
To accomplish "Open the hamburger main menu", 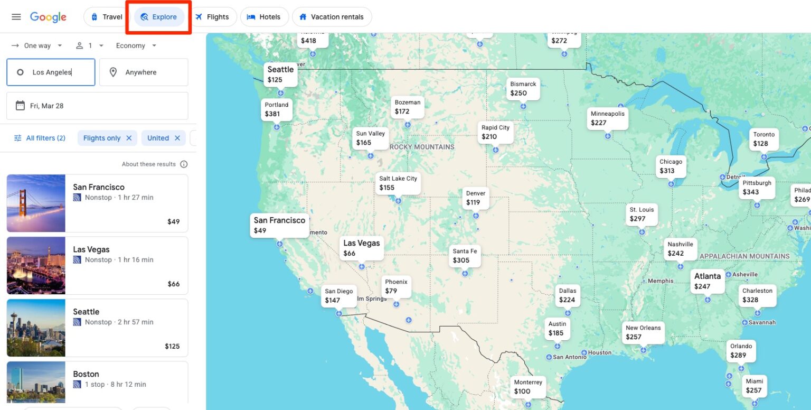I will click(x=16, y=17).
